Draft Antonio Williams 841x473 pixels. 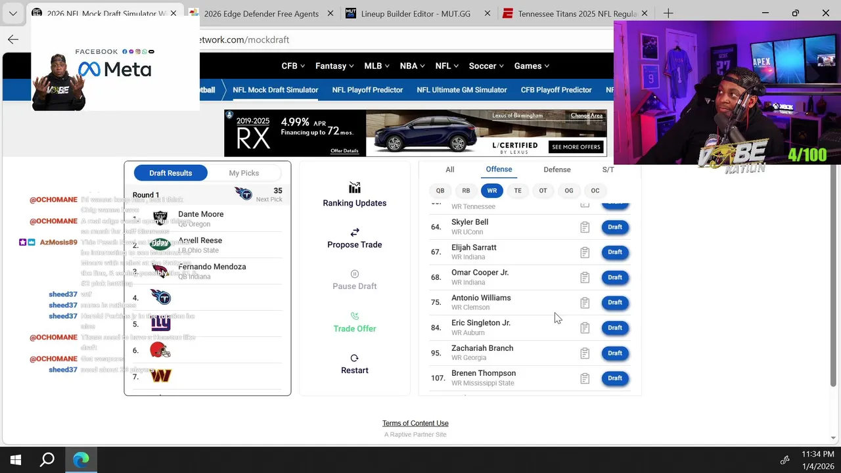(615, 303)
